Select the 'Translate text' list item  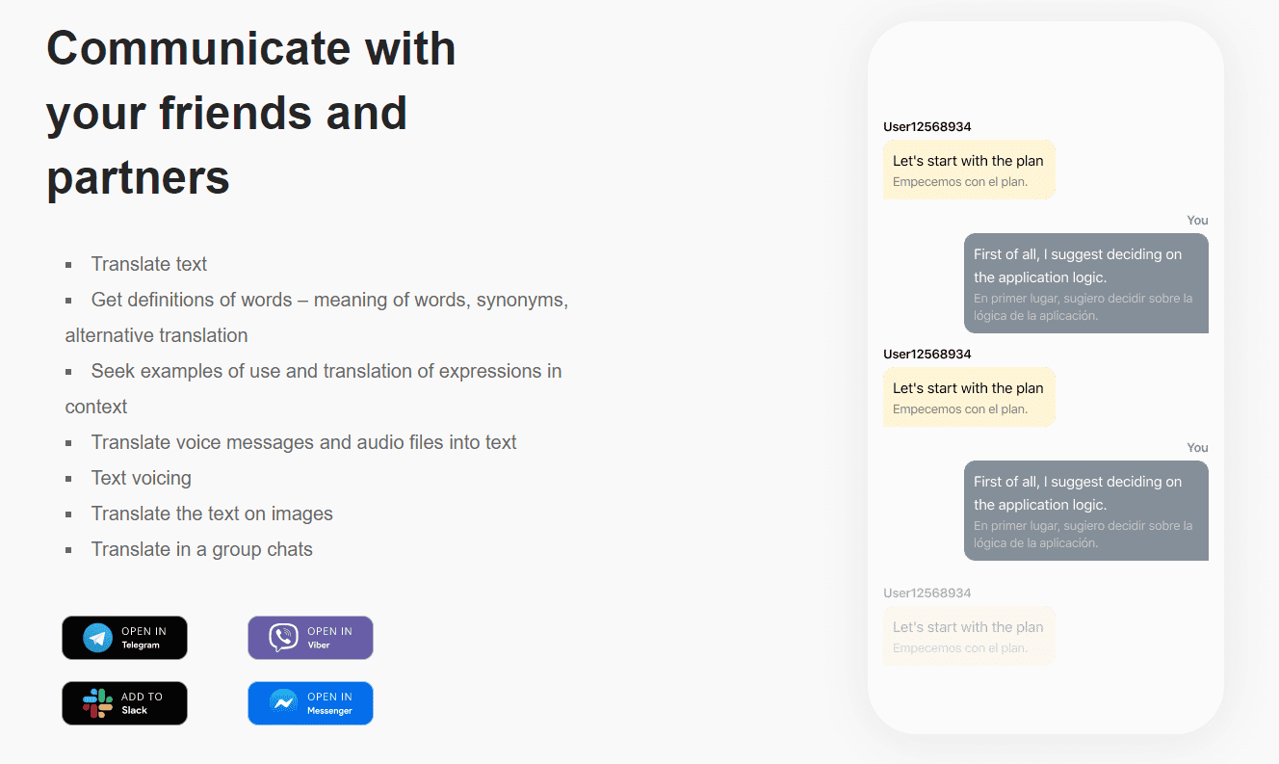pyautogui.click(x=148, y=264)
